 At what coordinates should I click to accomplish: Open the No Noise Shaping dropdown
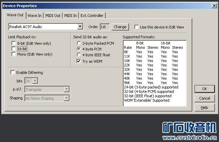pyautogui.click(x=67, y=98)
